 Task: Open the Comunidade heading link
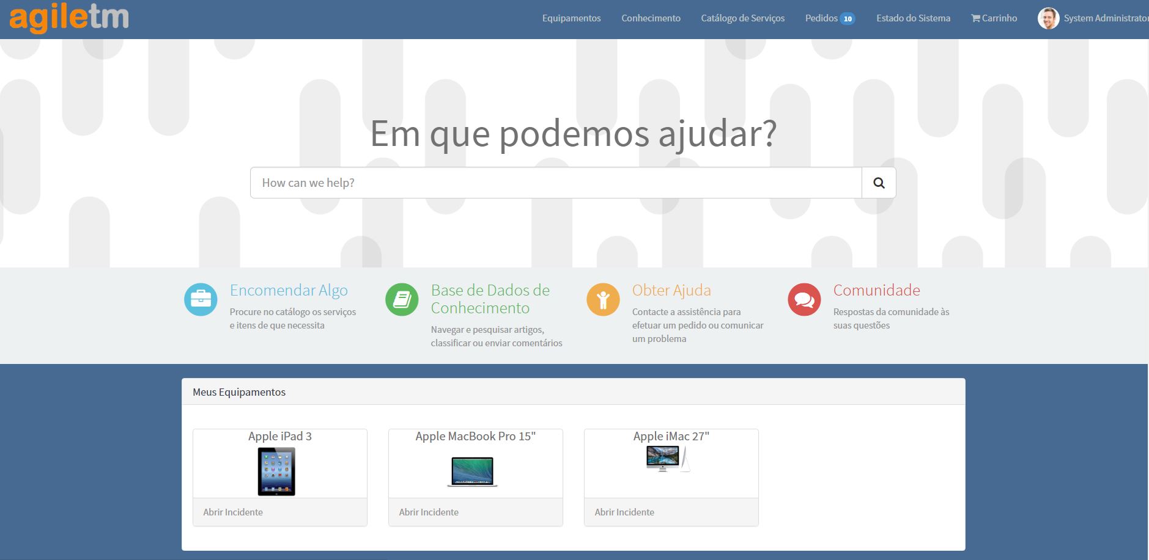(x=876, y=290)
